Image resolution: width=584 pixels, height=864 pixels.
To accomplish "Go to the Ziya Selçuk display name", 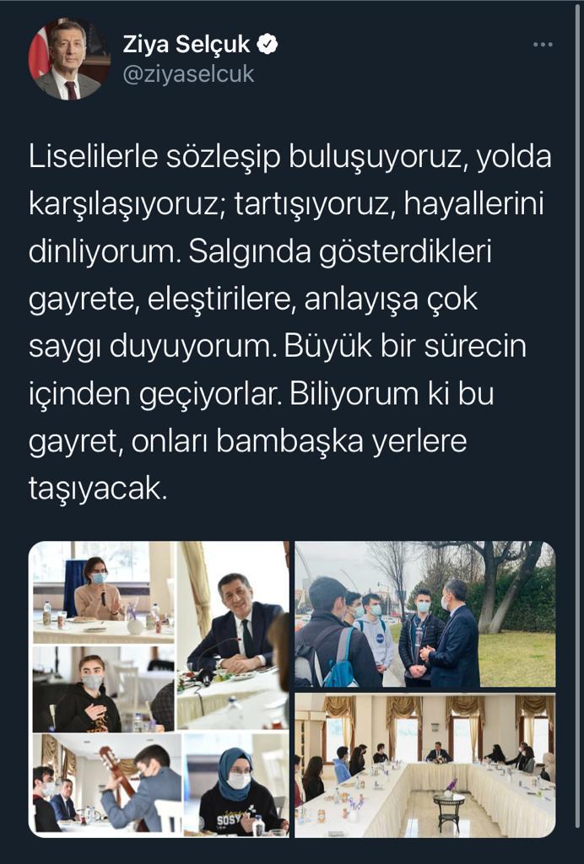I will coord(187,44).
